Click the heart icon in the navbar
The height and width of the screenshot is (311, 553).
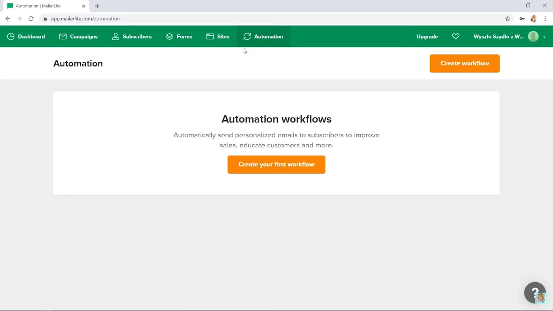[x=456, y=36]
